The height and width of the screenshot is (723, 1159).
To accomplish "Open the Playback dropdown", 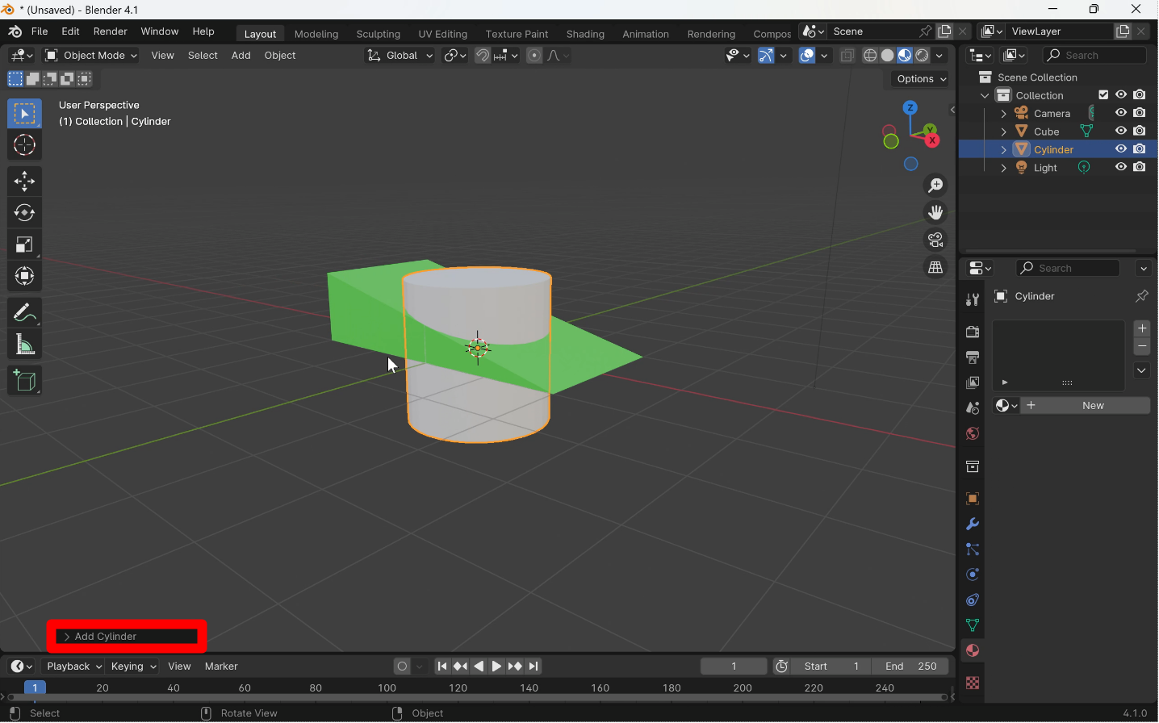I will tap(73, 667).
